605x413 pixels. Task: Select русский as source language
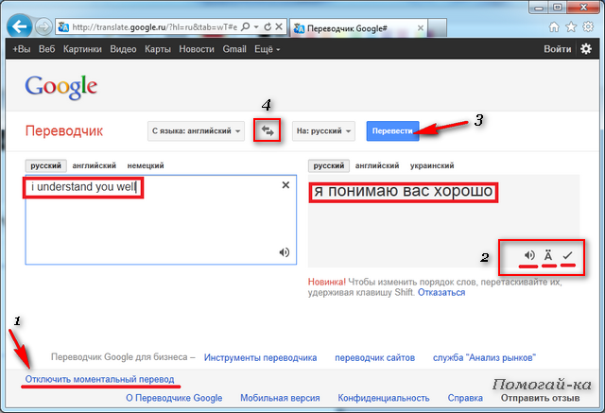tap(46, 165)
